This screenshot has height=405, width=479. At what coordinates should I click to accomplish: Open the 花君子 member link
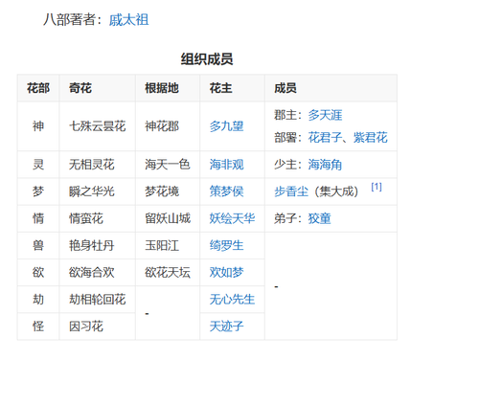pos(325,138)
